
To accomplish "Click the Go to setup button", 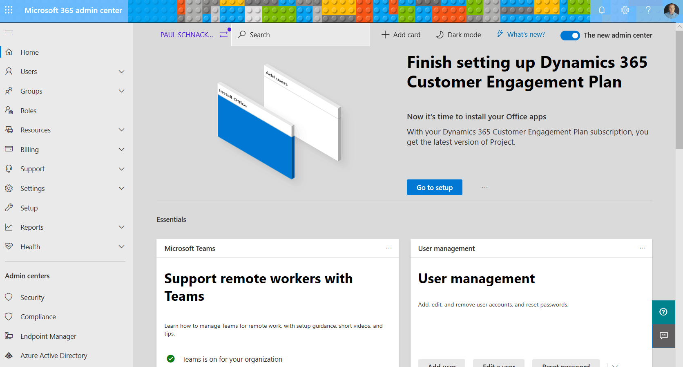I will pos(435,187).
